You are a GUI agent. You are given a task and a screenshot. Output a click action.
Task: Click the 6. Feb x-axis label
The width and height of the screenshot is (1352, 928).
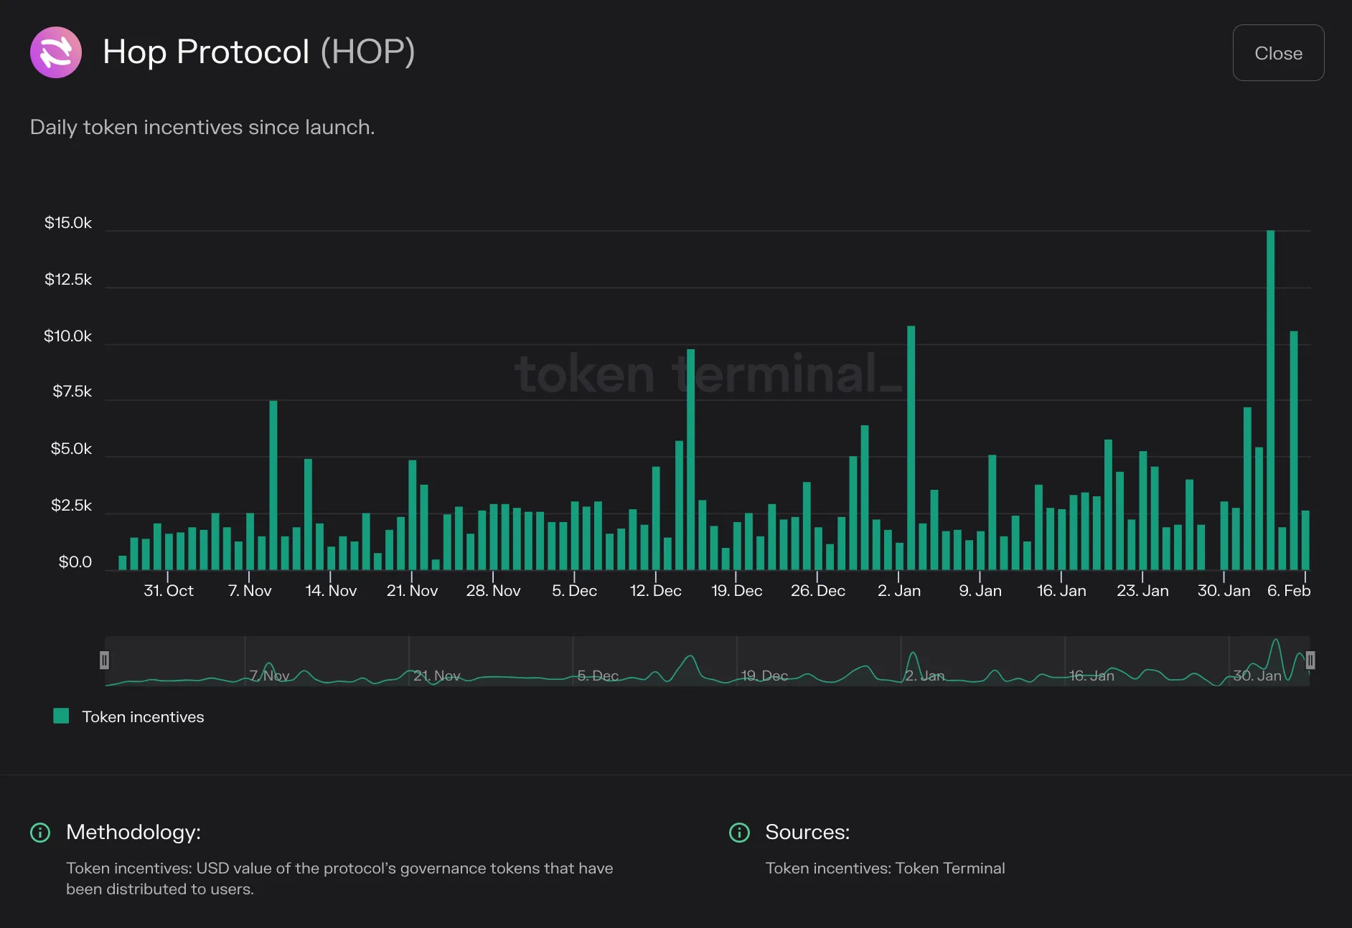point(1289,591)
